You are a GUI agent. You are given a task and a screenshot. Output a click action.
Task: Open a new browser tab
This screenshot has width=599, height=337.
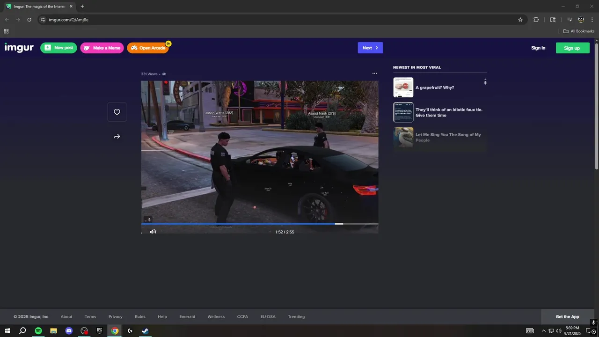(82, 7)
